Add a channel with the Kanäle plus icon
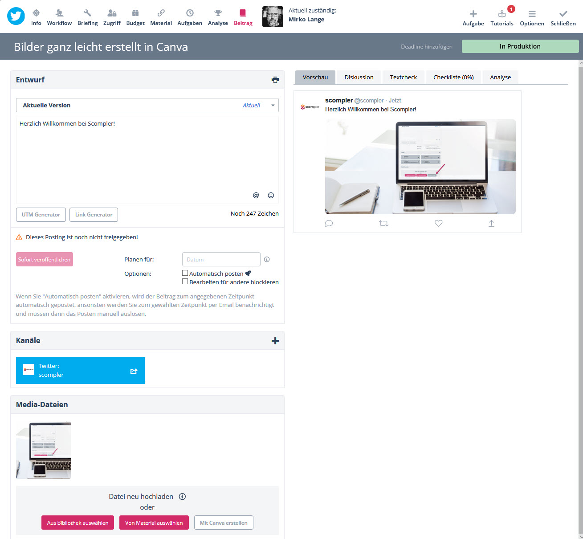Viewport: 583px width, 539px height. coord(275,341)
